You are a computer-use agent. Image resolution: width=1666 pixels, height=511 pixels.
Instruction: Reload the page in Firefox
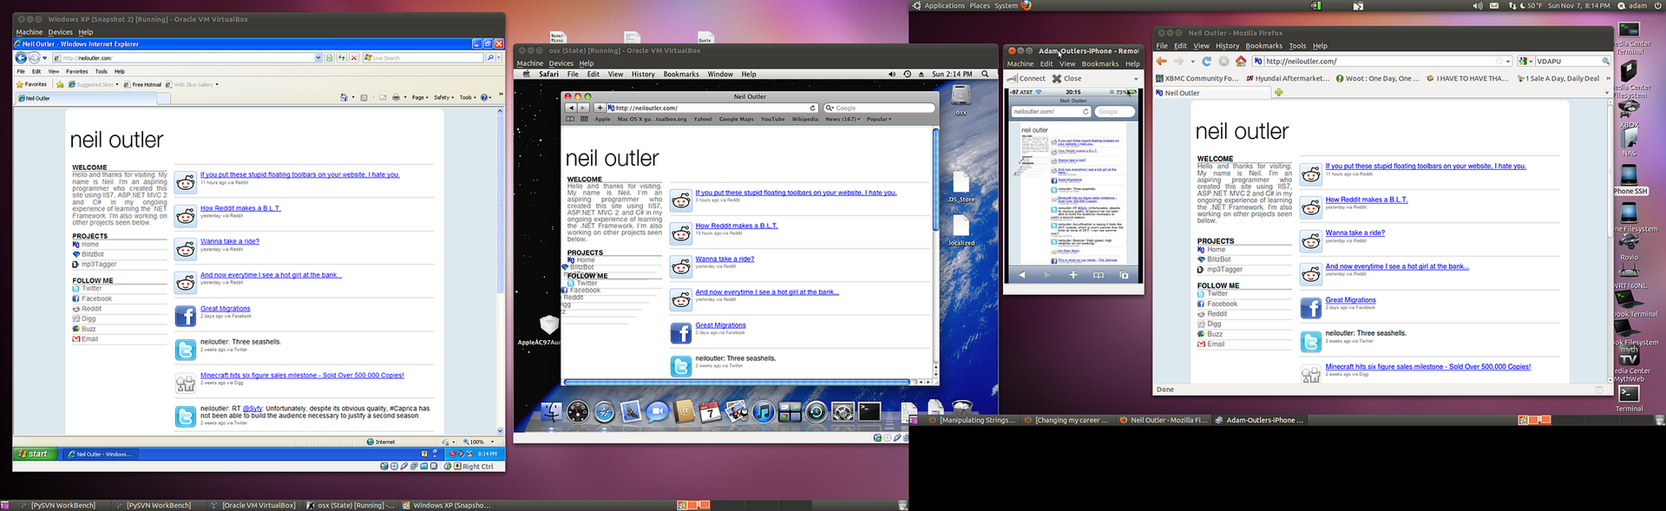[x=1206, y=62]
